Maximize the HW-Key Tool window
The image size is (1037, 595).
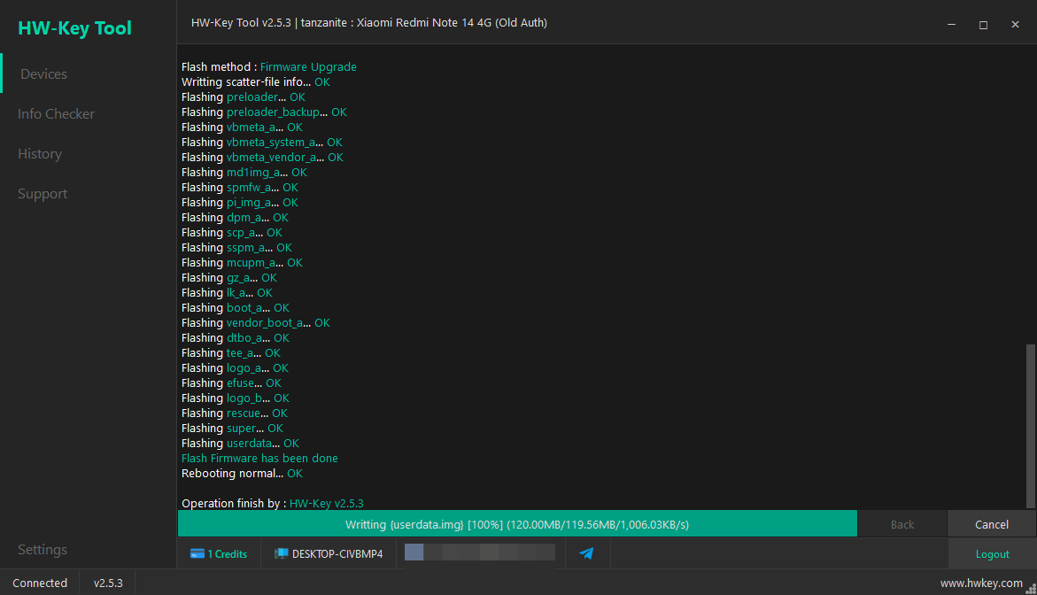point(984,25)
